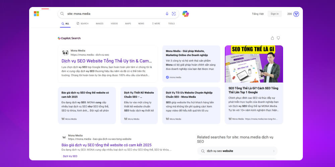The height and width of the screenshot is (167, 335).
Task: Click globe icon next to mona.media source
Action: [167, 77]
